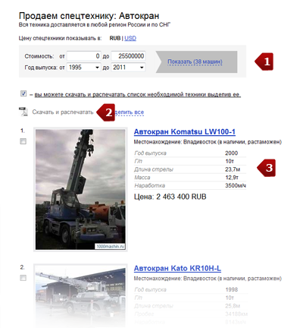Viewport: 303px width, 328px height.
Task: Click the heading 'Продаем спецтехнику: Автокран'
Action: 89,16
